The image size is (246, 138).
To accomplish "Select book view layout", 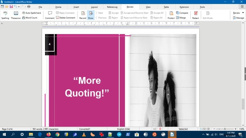I will pyautogui.click(x=208, y=129).
